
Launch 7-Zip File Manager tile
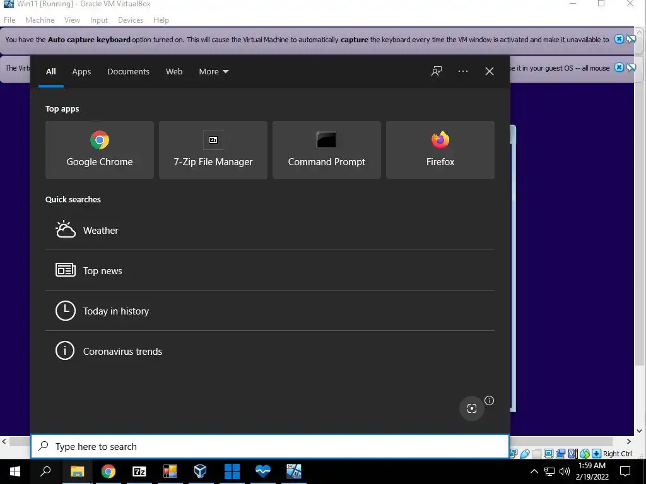click(x=213, y=150)
